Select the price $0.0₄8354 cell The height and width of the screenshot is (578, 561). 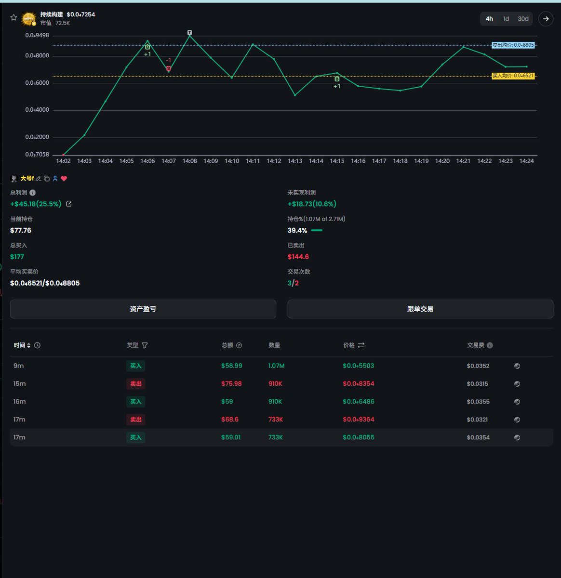359,384
